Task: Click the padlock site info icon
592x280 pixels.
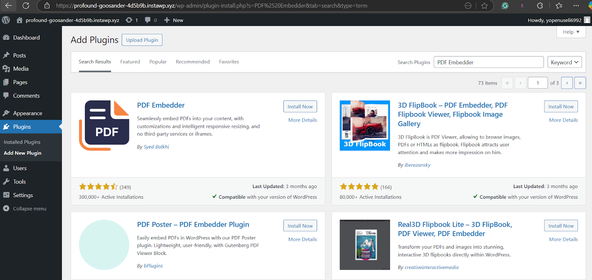Action: [47, 6]
